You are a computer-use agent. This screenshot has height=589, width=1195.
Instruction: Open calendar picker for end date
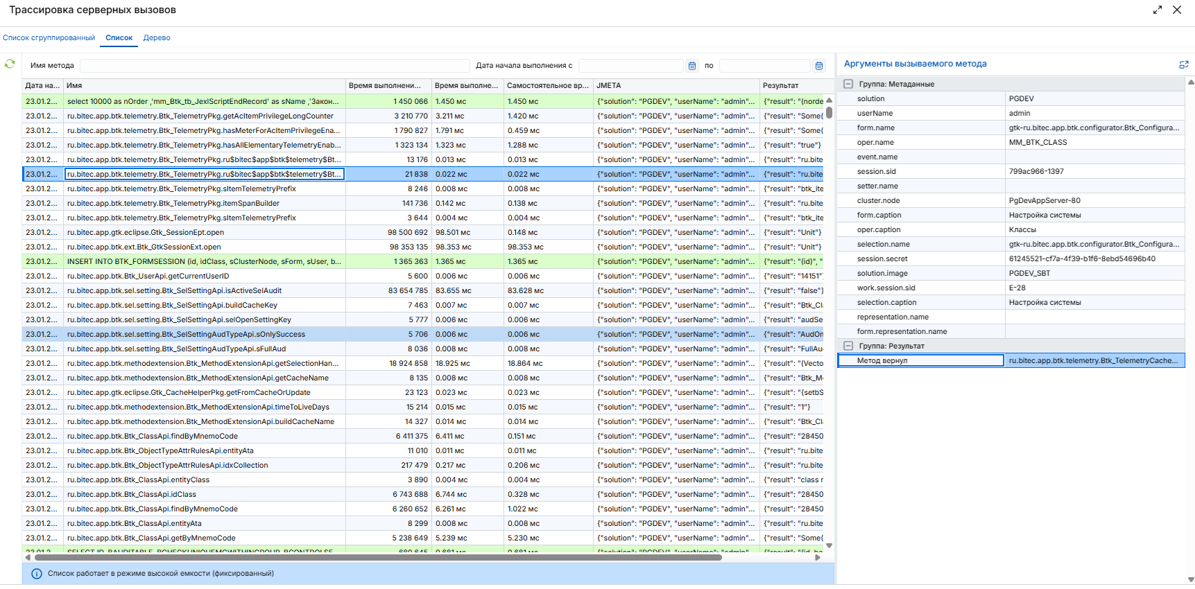point(819,66)
